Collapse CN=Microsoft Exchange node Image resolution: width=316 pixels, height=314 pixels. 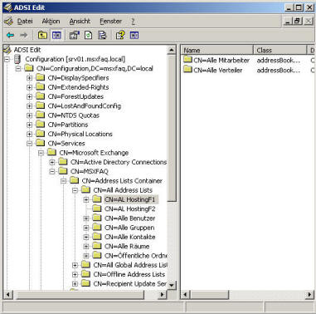point(41,153)
